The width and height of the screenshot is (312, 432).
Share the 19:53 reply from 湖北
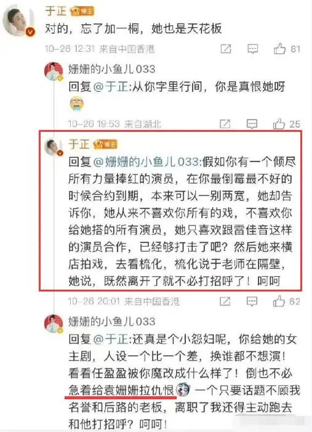point(225,124)
